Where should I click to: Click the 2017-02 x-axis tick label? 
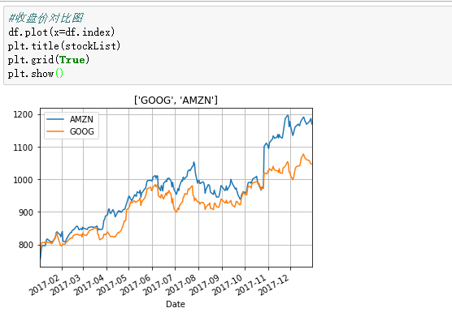click(45, 285)
